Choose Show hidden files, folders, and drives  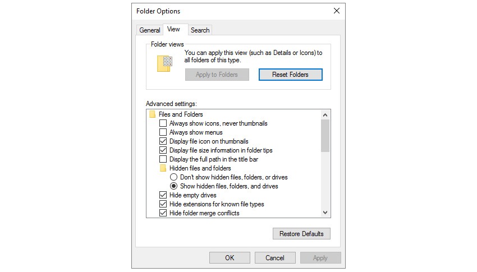click(174, 186)
